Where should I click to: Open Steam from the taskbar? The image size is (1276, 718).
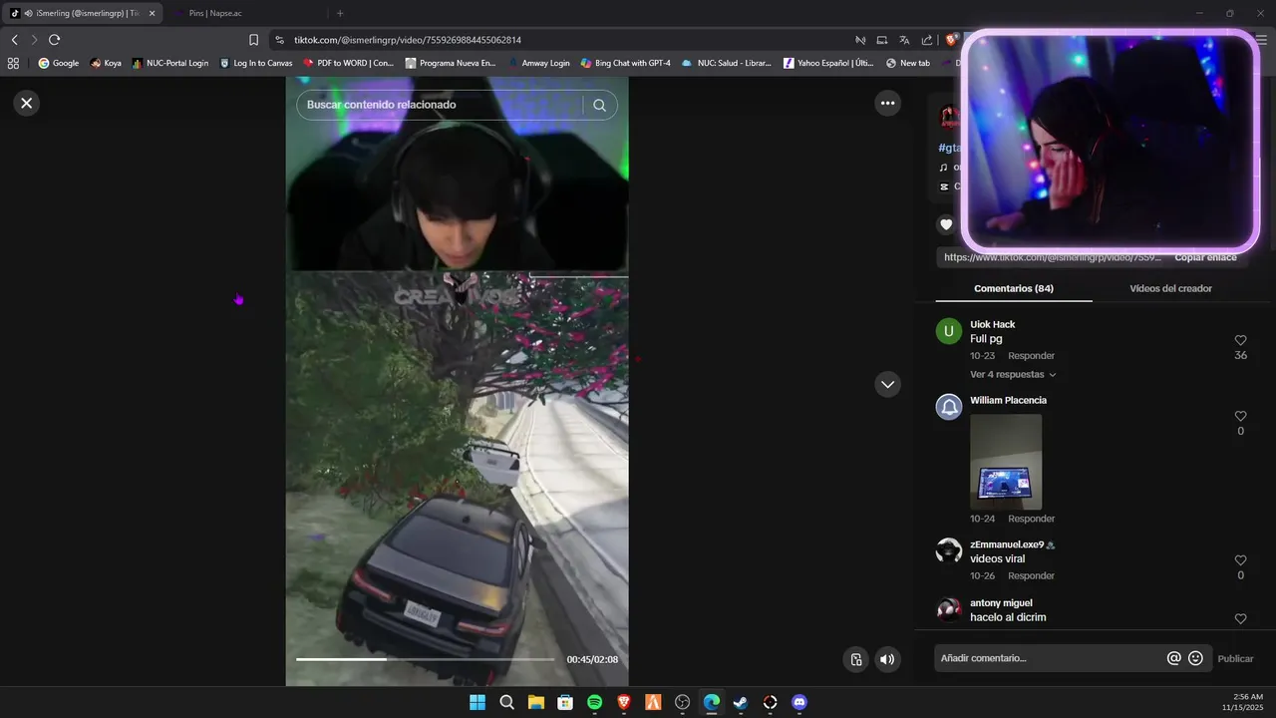[741, 702]
